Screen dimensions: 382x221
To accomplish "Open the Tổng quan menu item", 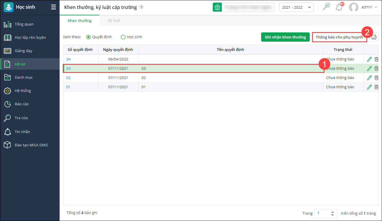I will [30, 24].
